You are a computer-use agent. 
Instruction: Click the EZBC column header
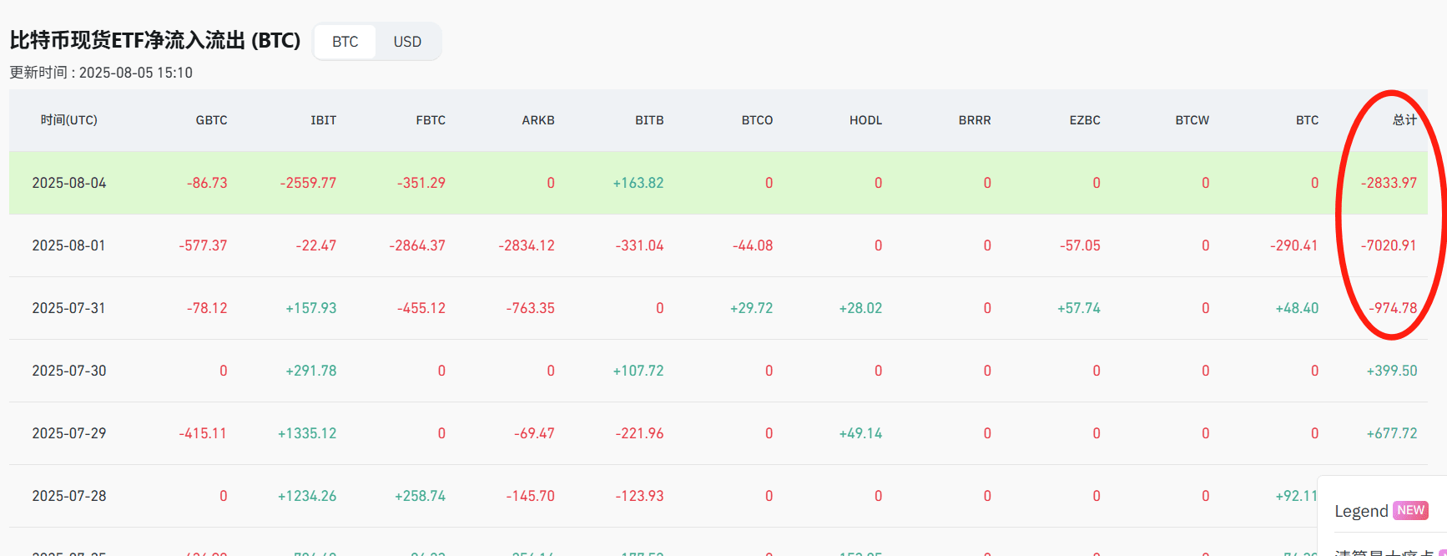click(x=1085, y=120)
